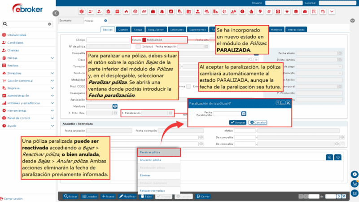Open Interacciones from the sidebar

[17, 35]
